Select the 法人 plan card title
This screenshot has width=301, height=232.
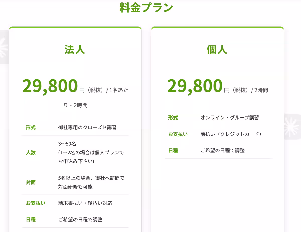point(75,50)
